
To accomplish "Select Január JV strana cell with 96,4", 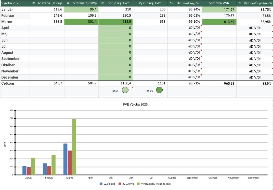I will pyautogui.click(x=81, y=9).
